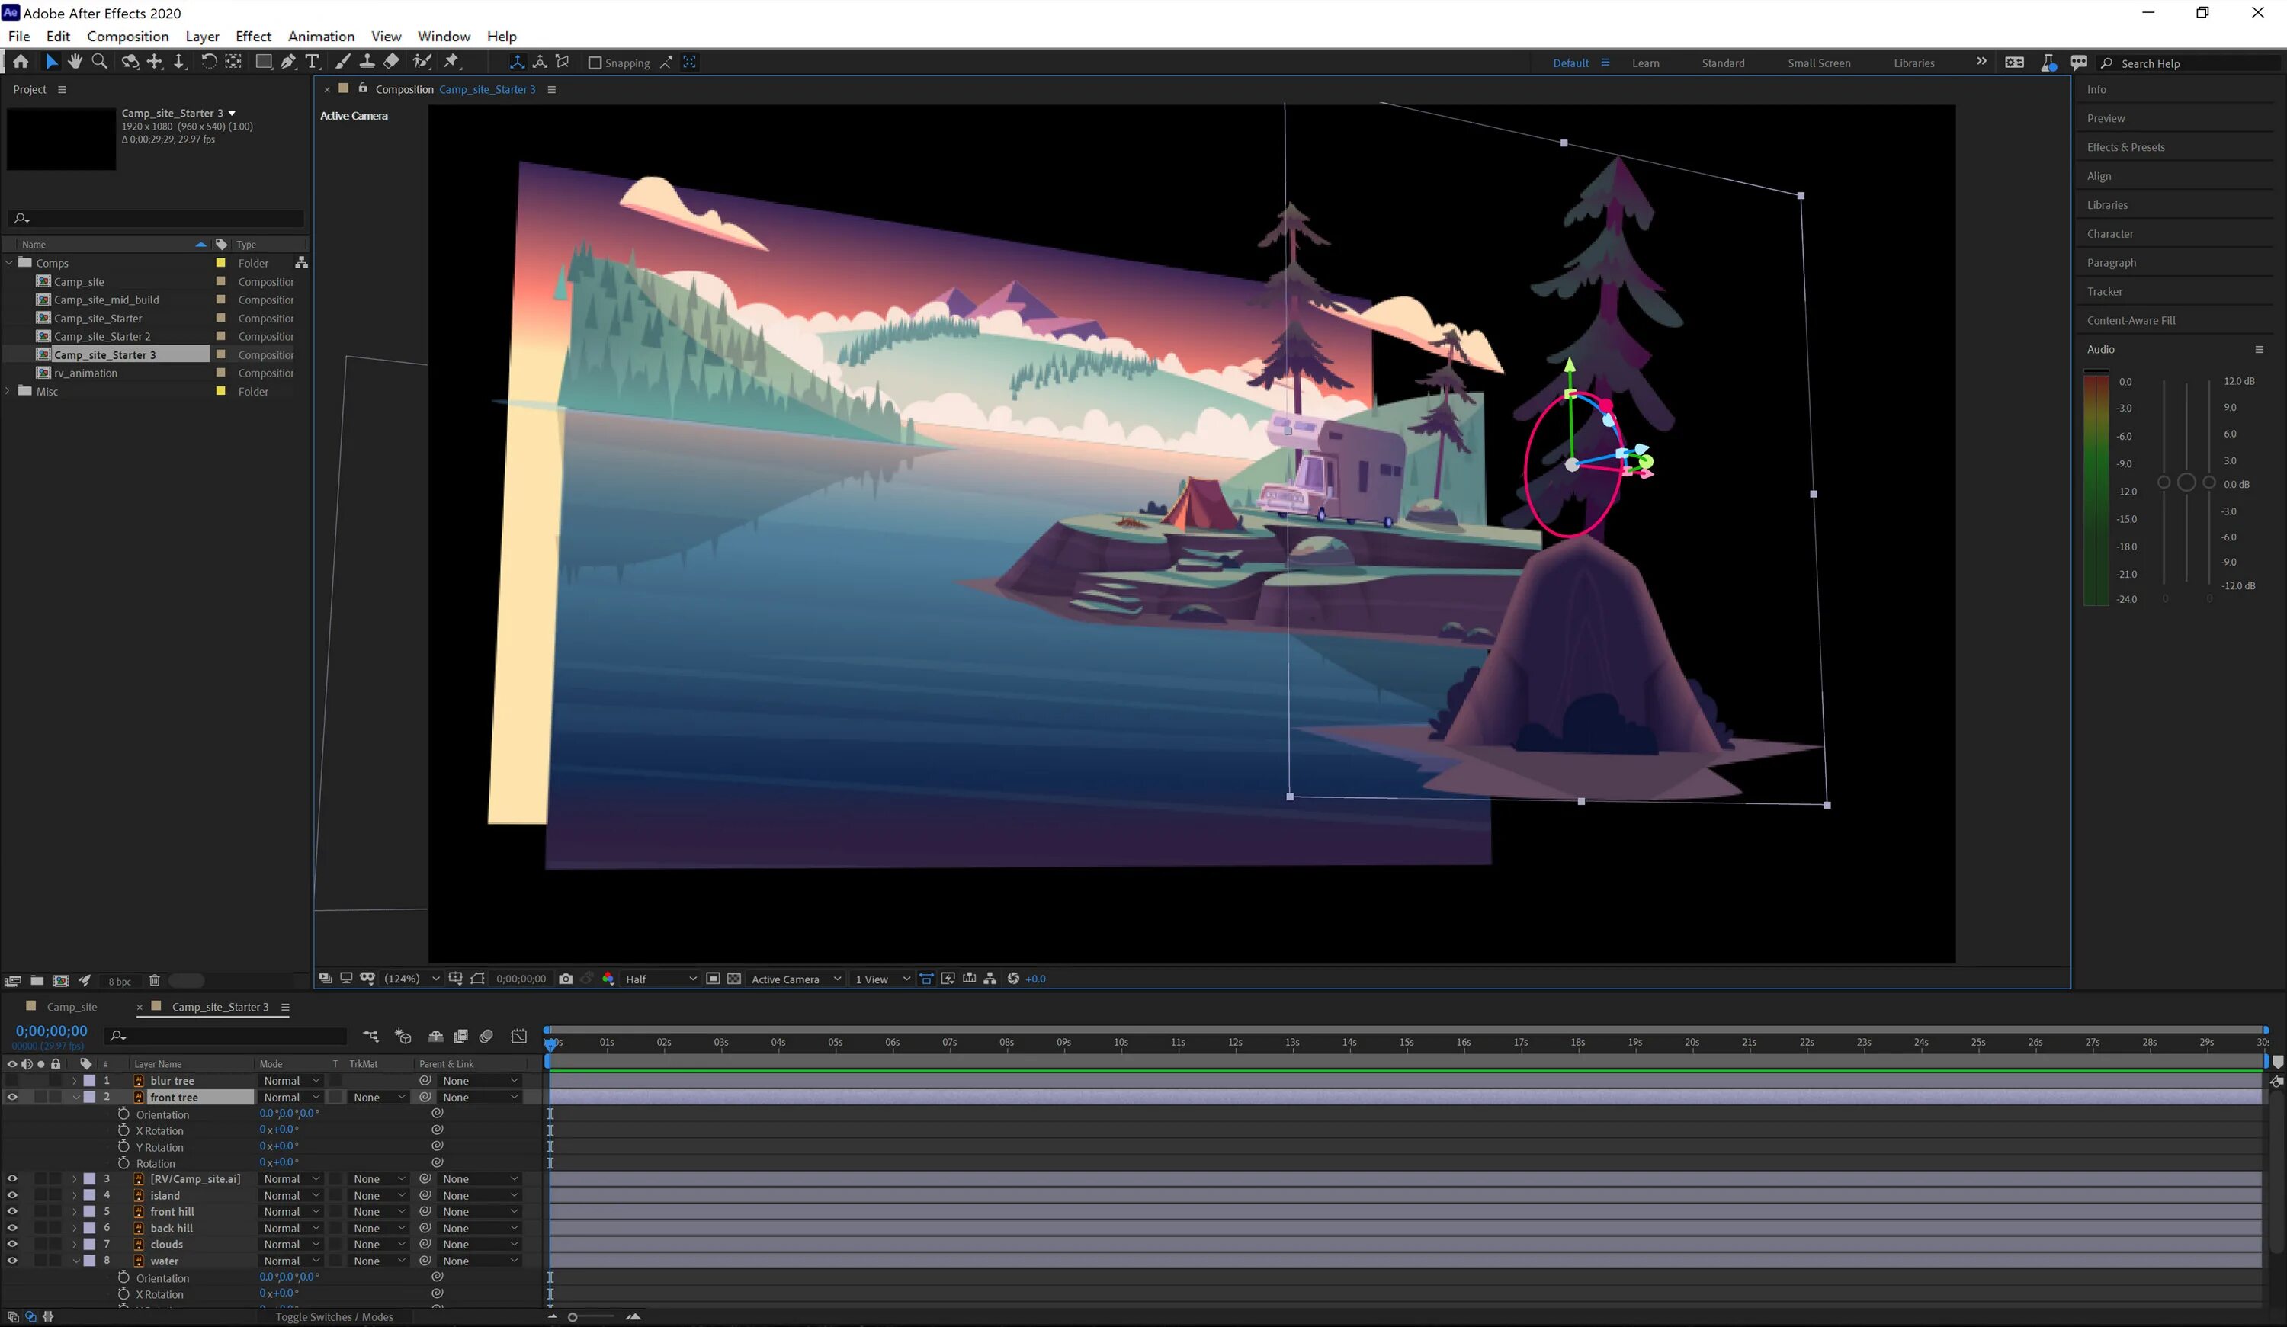2287x1327 pixels.
Task: Expand the Misc folder in the Project panel
Action: coord(9,391)
